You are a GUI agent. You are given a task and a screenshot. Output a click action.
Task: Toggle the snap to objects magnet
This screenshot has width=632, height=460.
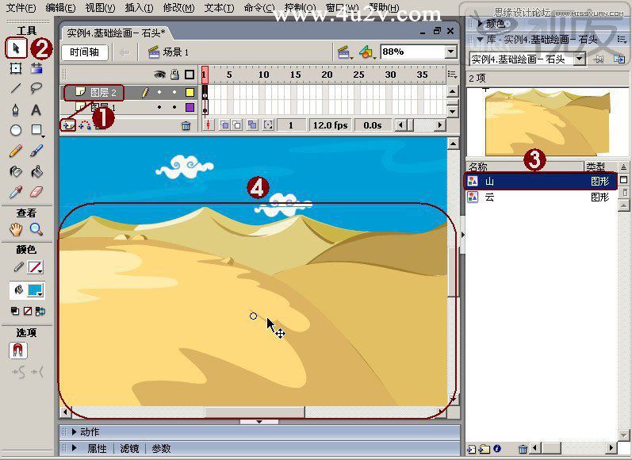(17, 350)
